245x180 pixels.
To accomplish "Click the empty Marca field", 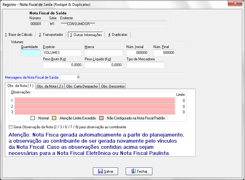I will [x=104, y=53].
